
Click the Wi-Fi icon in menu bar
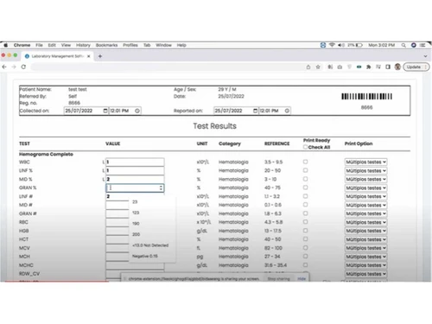tap(332, 45)
